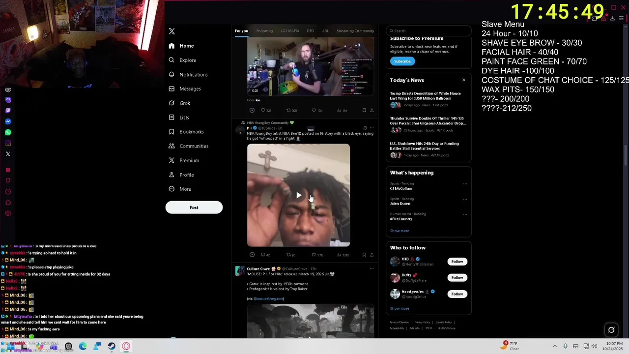Open more options on YBplugs post
The width and height of the screenshot is (629, 354).
click(372, 128)
